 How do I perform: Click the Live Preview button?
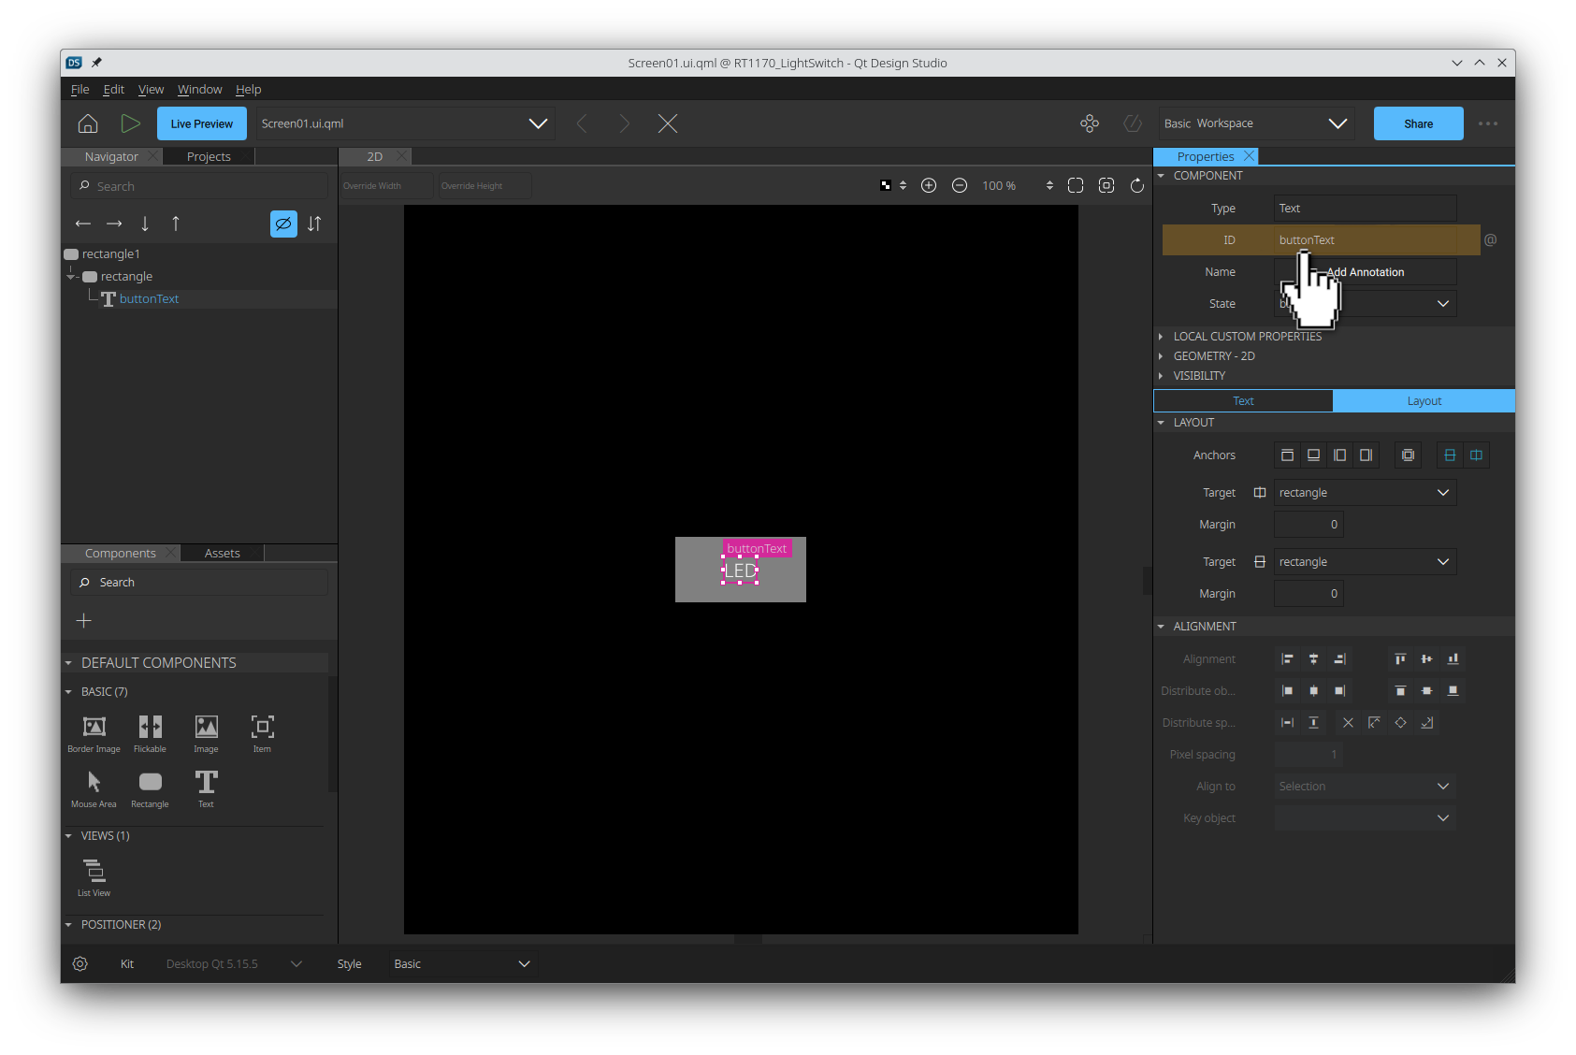[x=202, y=123]
